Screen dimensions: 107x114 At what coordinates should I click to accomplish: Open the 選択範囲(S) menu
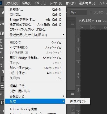tap(87, 3)
